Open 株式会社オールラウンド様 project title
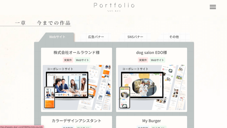The width and height of the screenshot is (227, 128). tap(77, 52)
